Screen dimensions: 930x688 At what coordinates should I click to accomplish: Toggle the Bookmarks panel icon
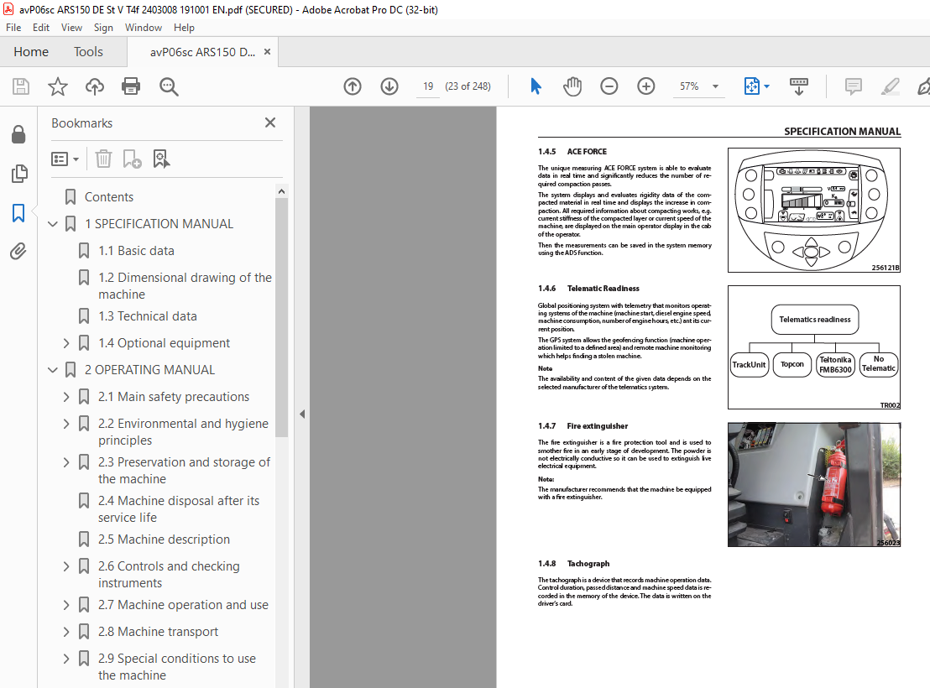(18, 213)
